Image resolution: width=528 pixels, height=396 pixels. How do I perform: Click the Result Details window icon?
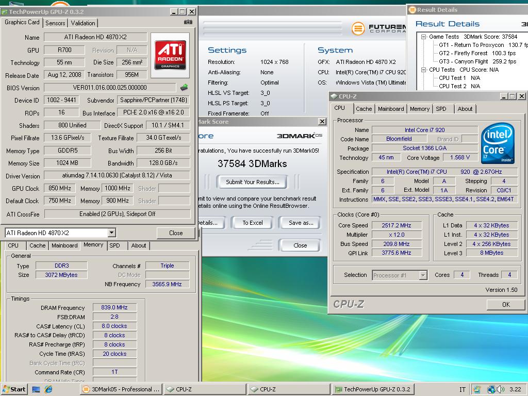[412, 10]
